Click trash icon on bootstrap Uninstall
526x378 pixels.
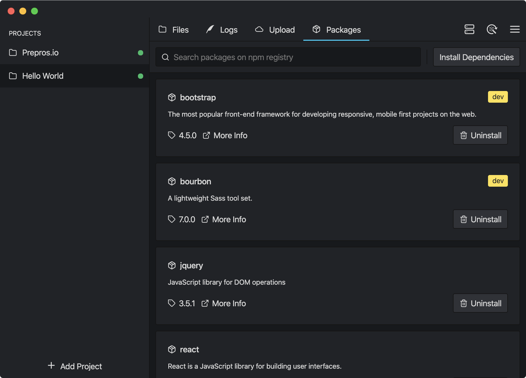pos(463,135)
